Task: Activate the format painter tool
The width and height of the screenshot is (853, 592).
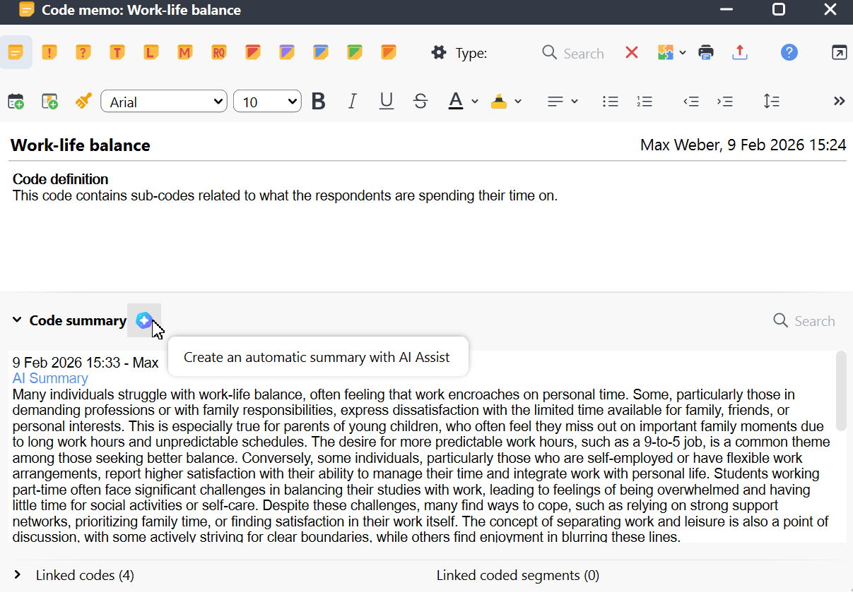Action: pyautogui.click(x=83, y=101)
